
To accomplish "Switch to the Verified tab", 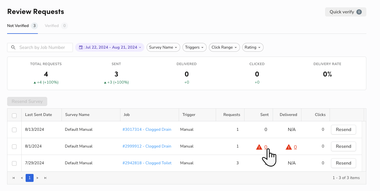I will [56, 26].
